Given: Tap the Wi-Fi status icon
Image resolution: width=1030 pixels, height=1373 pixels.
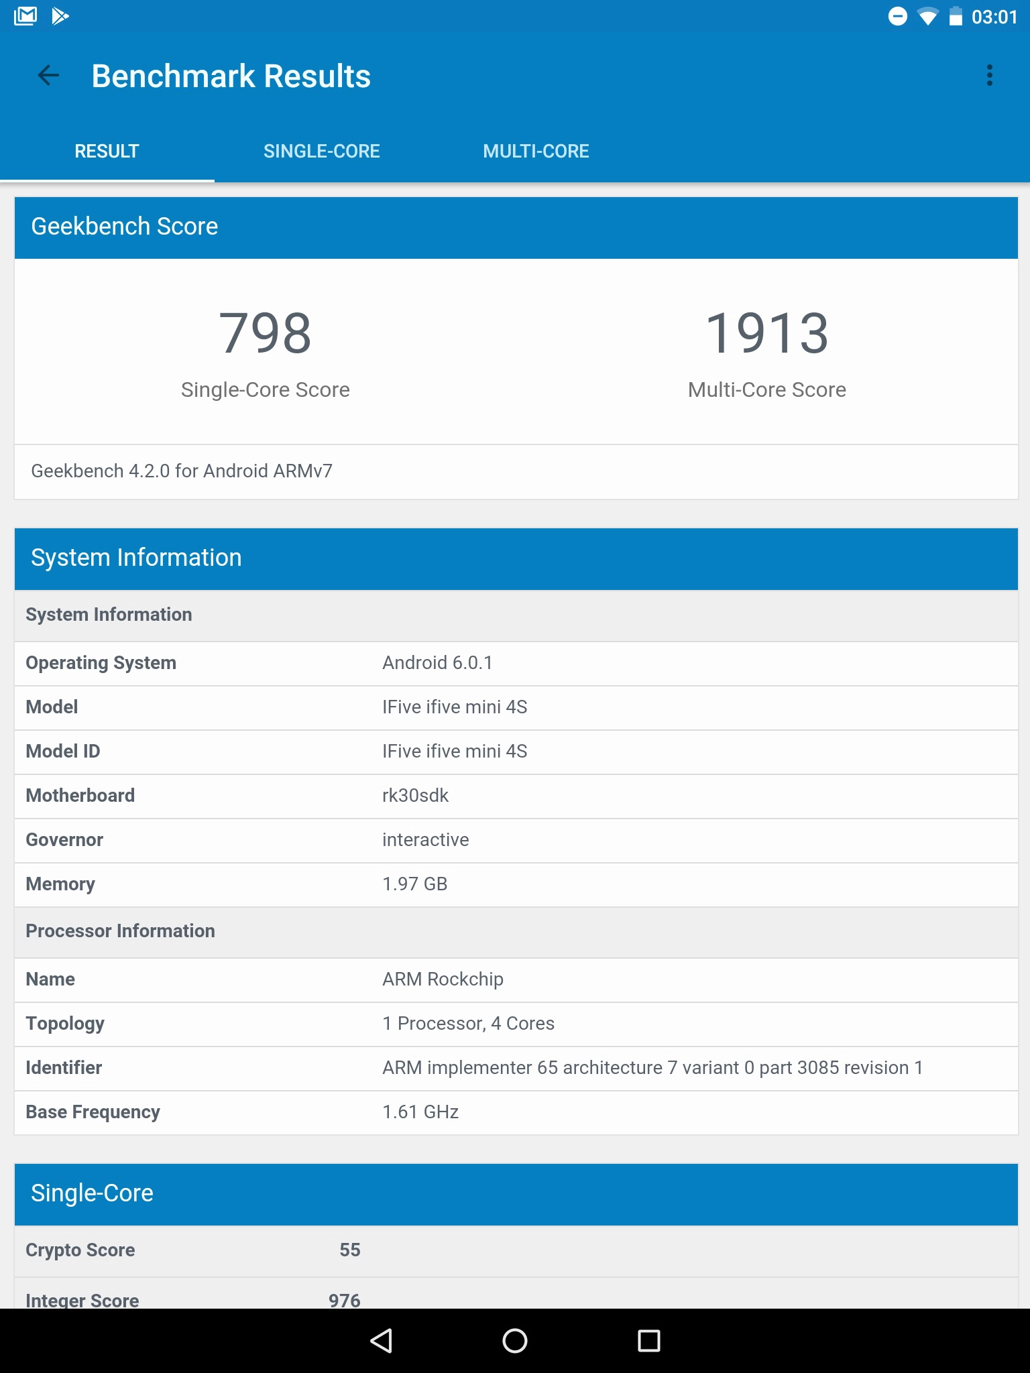Looking at the screenshot, I should point(927,16).
